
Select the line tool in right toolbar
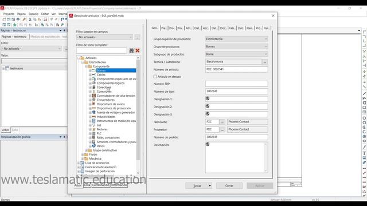coord(364,94)
